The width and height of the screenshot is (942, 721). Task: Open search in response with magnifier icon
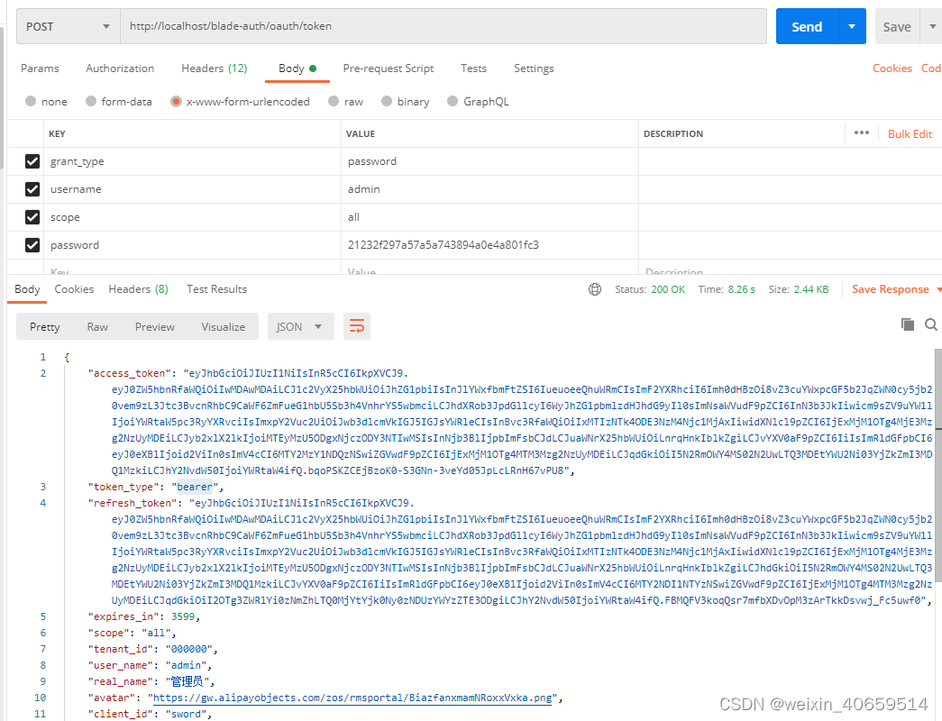930,324
